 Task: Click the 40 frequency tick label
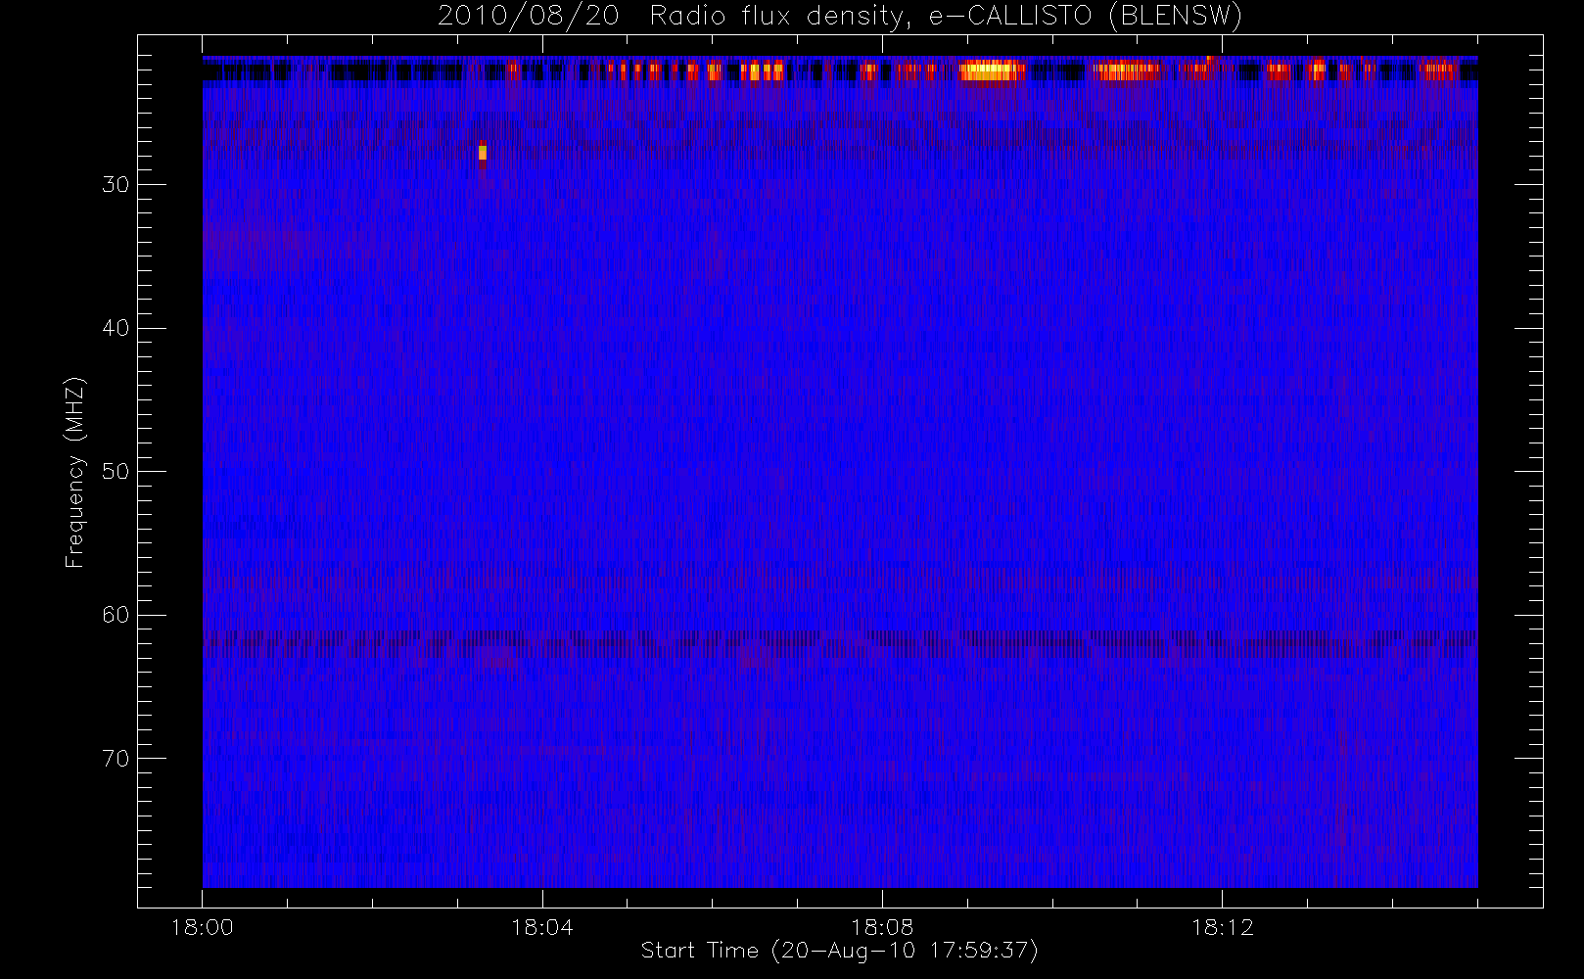tap(116, 328)
